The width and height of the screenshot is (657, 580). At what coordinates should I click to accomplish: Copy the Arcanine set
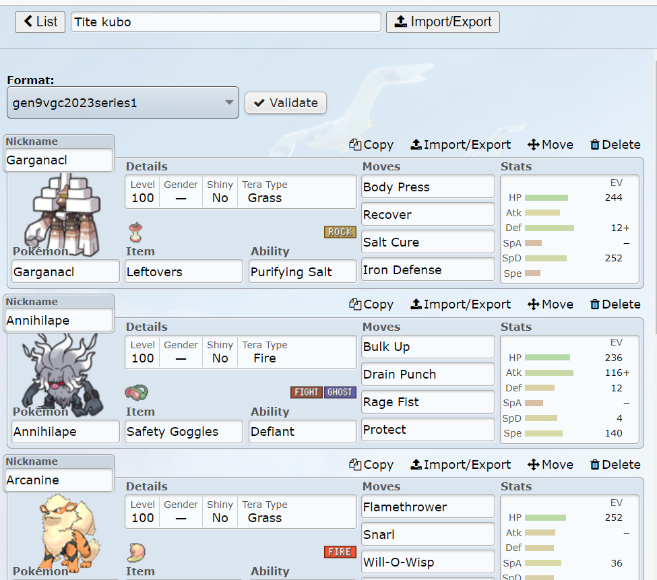[371, 464]
